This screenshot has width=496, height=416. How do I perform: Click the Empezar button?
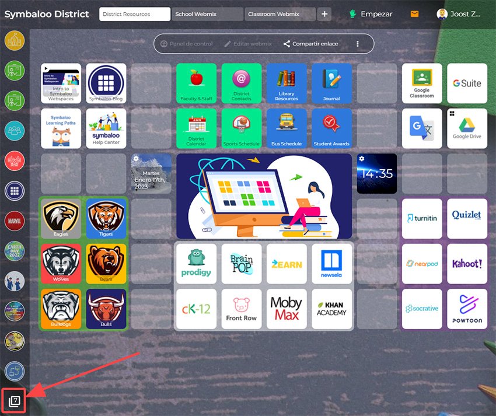click(371, 14)
